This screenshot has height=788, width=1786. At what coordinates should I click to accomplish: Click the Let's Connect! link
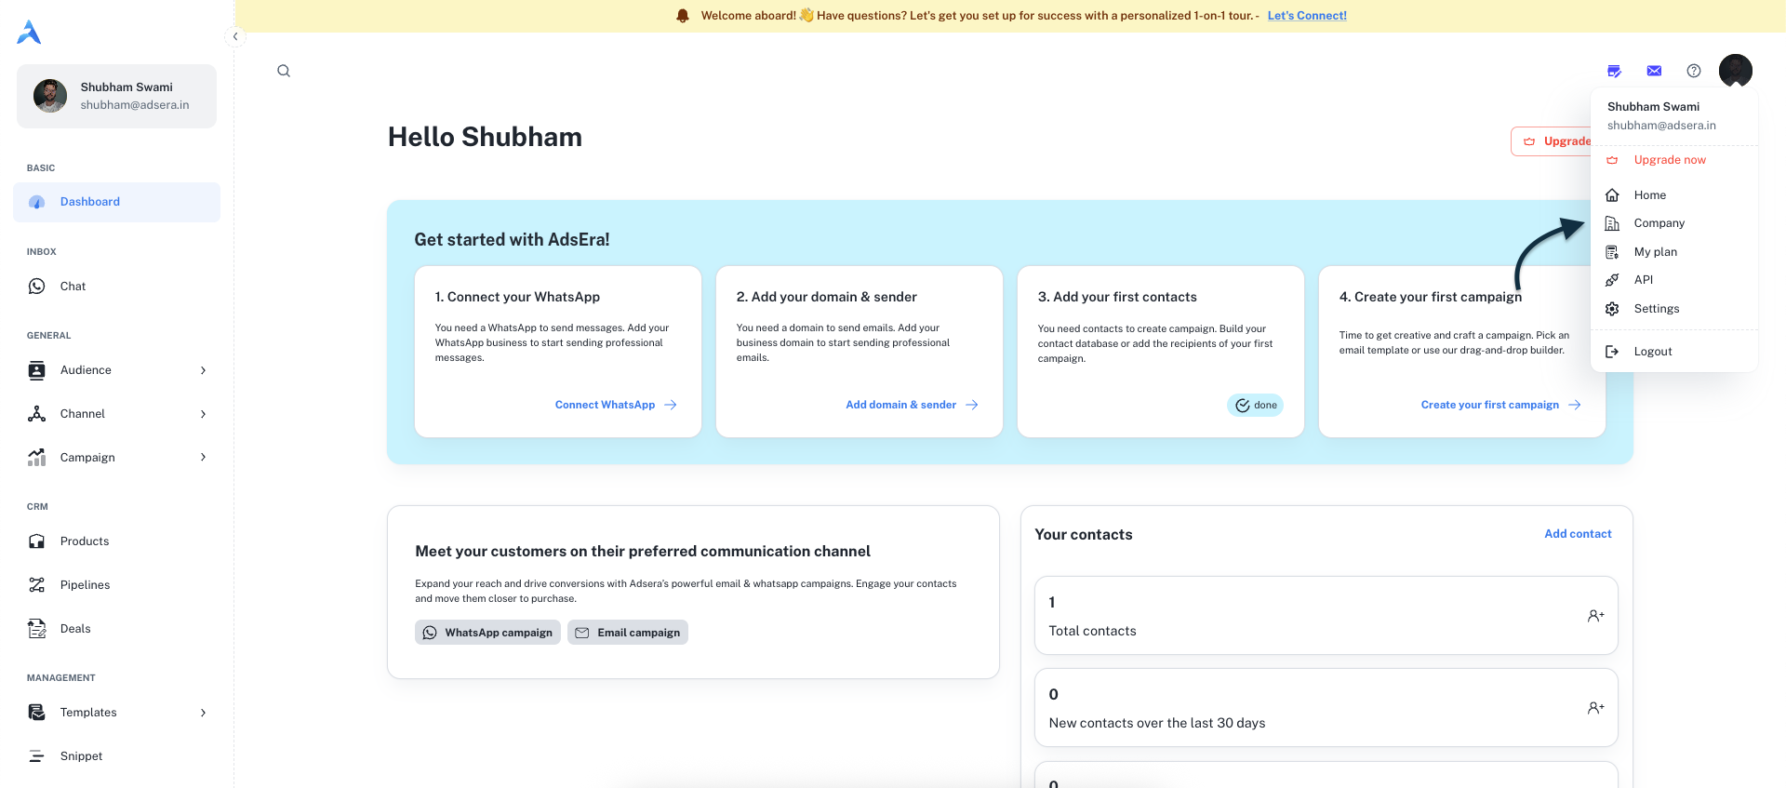pyautogui.click(x=1306, y=16)
